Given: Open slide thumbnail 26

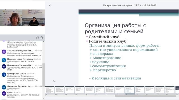Looking at the screenshot, I should point(150,90).
